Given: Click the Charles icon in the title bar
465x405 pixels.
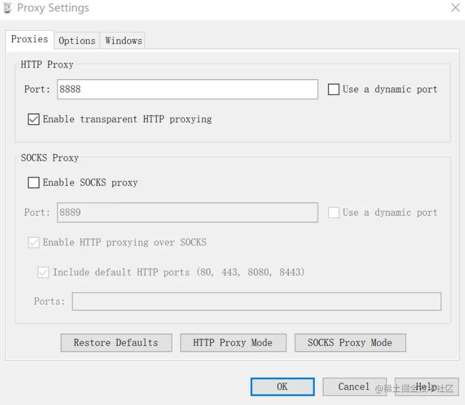Looking at the screenshot, I should tap(7, 8).
